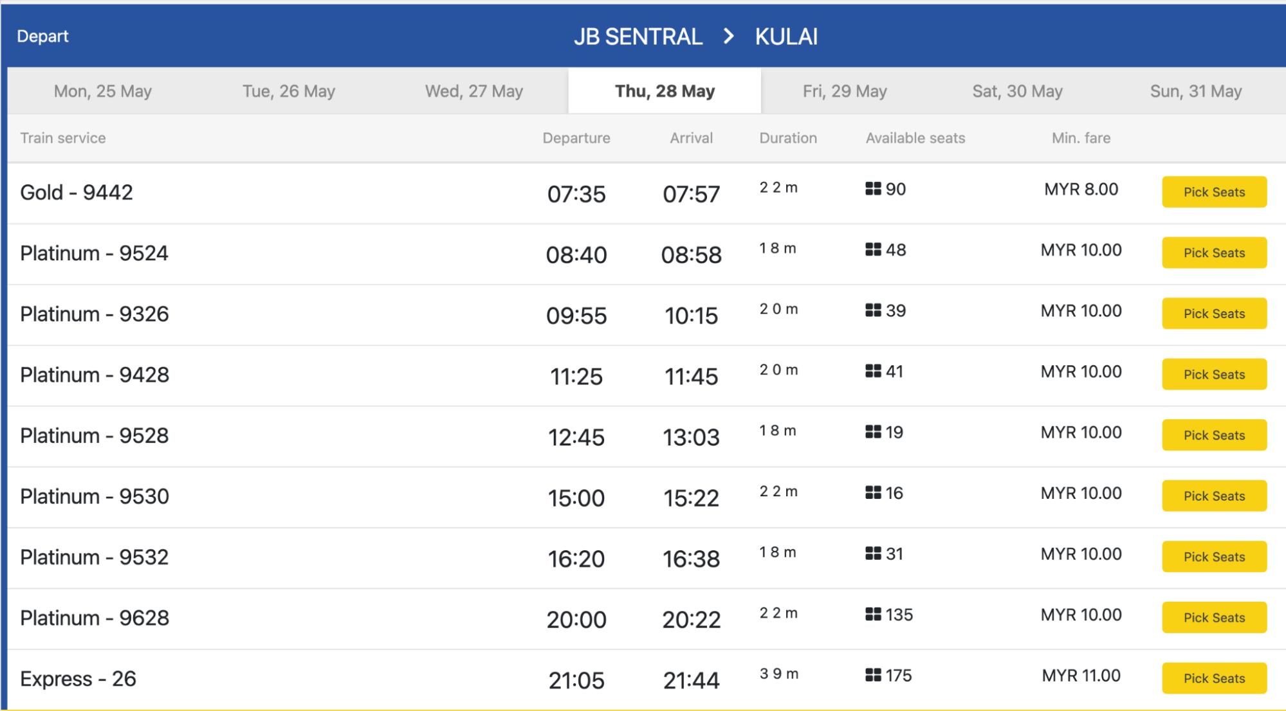
Task: Select the Platinum - 9530 train row
Action: 646,497
